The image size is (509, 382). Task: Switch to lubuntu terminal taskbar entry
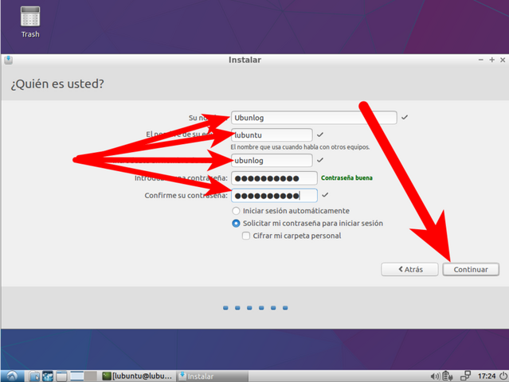point(137,376)
